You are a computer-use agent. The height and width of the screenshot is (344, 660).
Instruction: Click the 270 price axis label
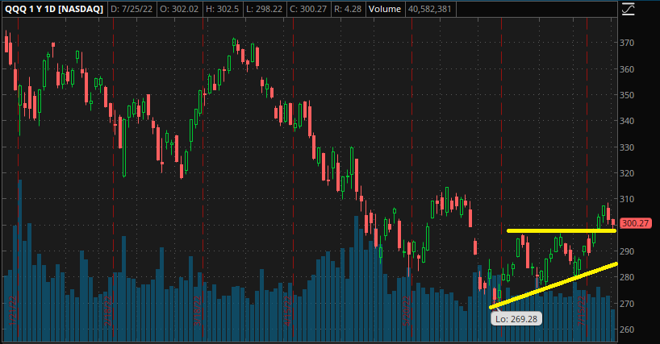click(627, 303)
